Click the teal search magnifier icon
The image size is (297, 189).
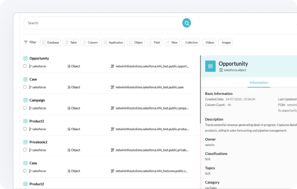(186, 23)
